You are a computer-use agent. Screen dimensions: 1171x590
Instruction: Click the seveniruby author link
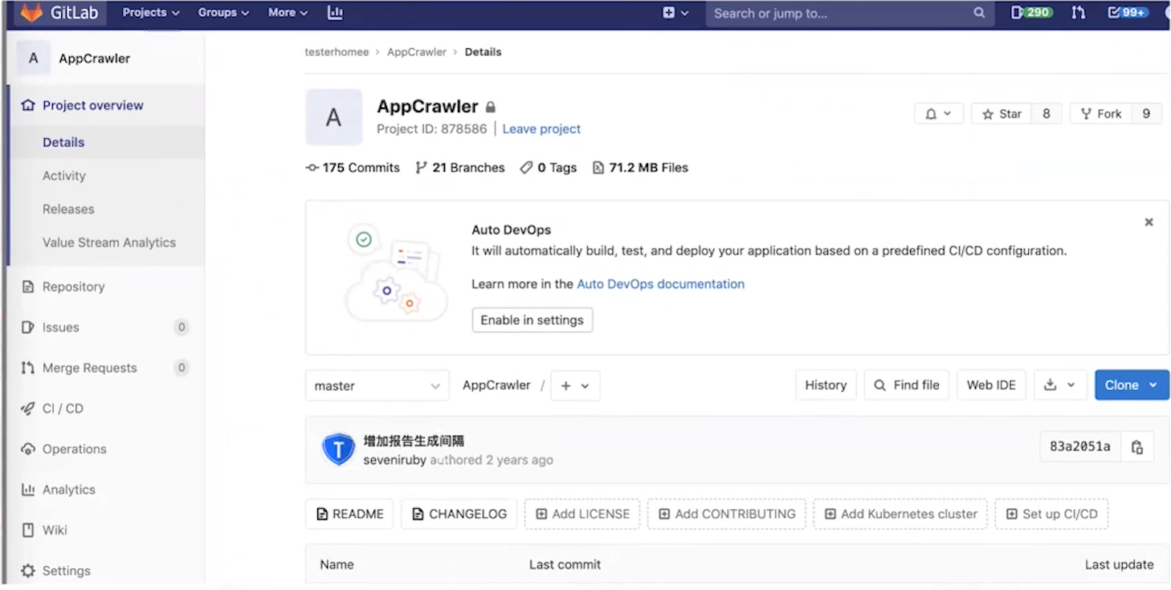click(394, 461)
